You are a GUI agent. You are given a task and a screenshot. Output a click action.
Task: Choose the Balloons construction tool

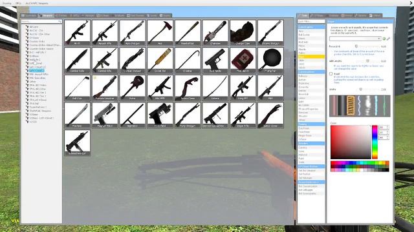(311, 76)
